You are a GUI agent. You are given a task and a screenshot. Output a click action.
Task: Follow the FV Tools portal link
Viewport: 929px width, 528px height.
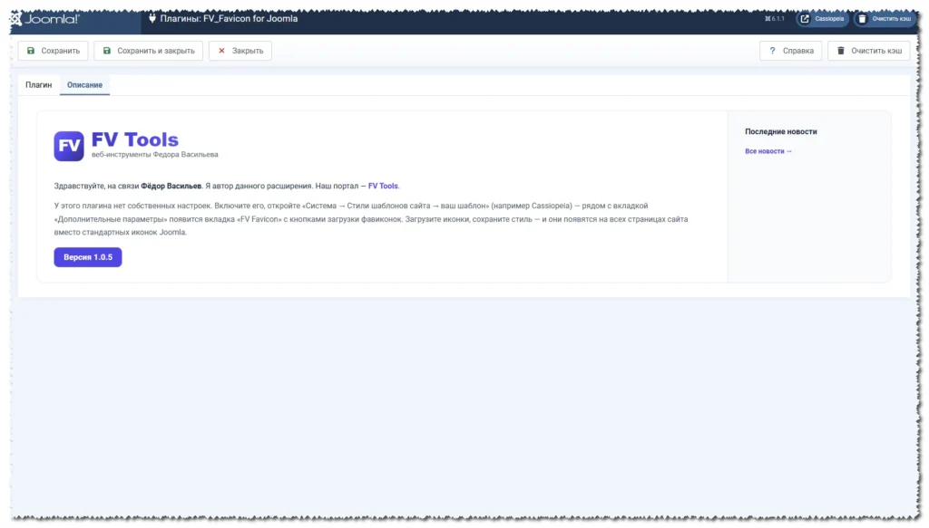point(383,186)
